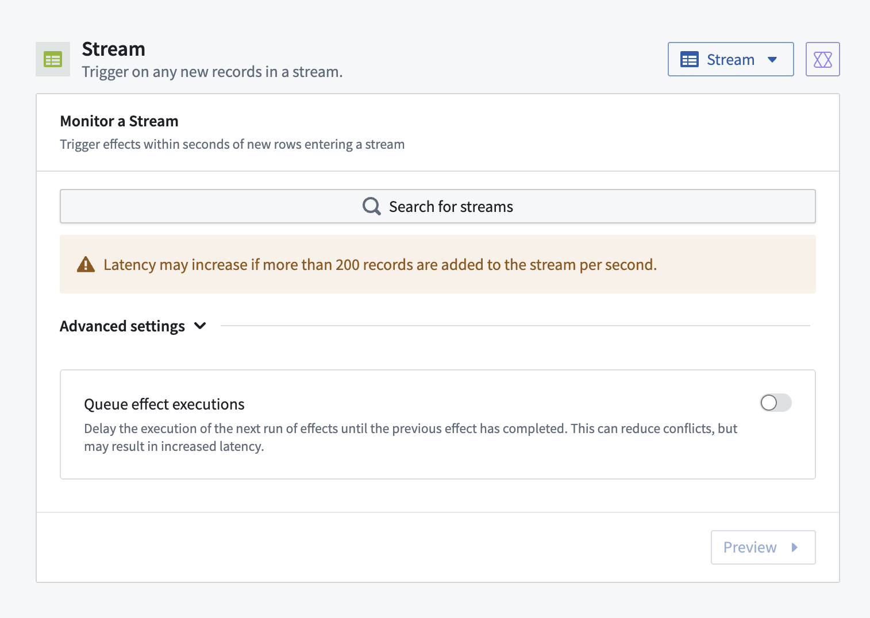Click the caret arrow beside Stream
This screenshot has height=618, width=870.
tap(772, 60)
